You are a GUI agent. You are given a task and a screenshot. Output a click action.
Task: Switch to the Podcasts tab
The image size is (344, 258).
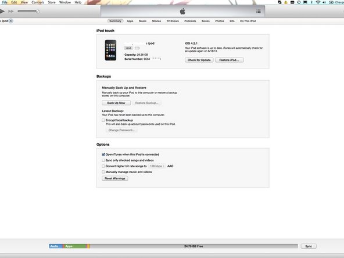pos(190,21)
